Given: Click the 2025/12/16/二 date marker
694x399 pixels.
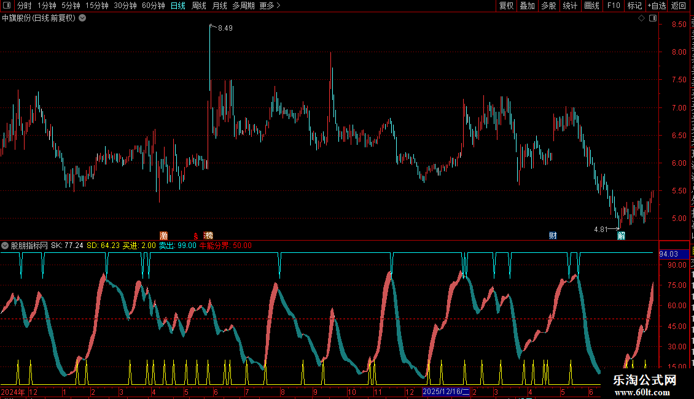Looking at the screenshot, I should [x=446, y=392].
